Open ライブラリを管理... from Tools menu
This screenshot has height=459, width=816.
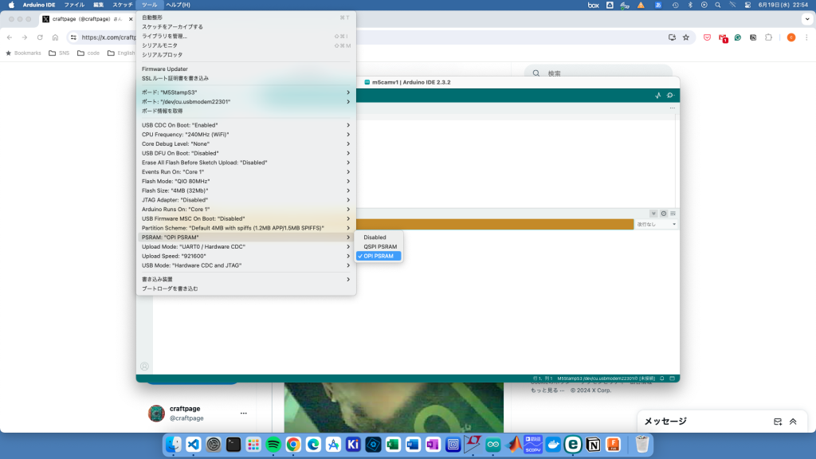pos(246,37)
